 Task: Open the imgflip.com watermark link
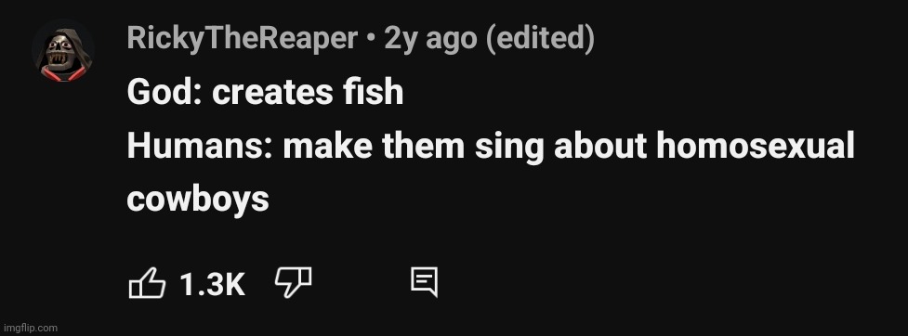click(30, 328)
